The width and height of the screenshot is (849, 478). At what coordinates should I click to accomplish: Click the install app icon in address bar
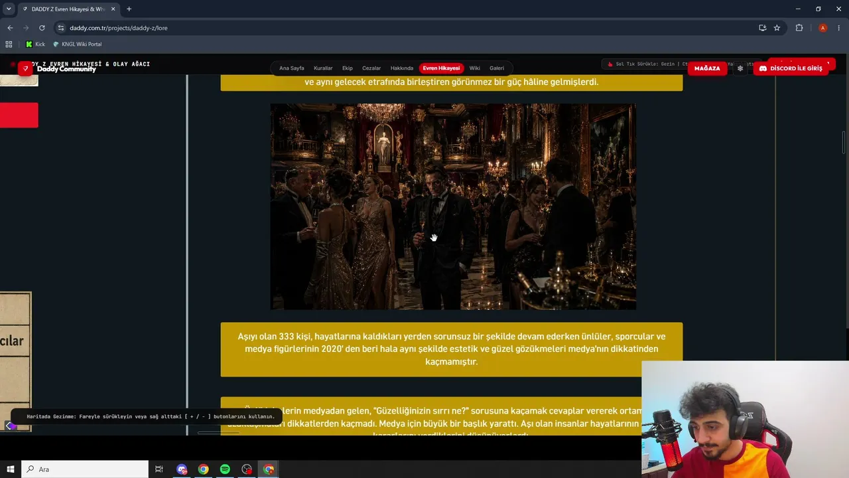pos(762,28)
